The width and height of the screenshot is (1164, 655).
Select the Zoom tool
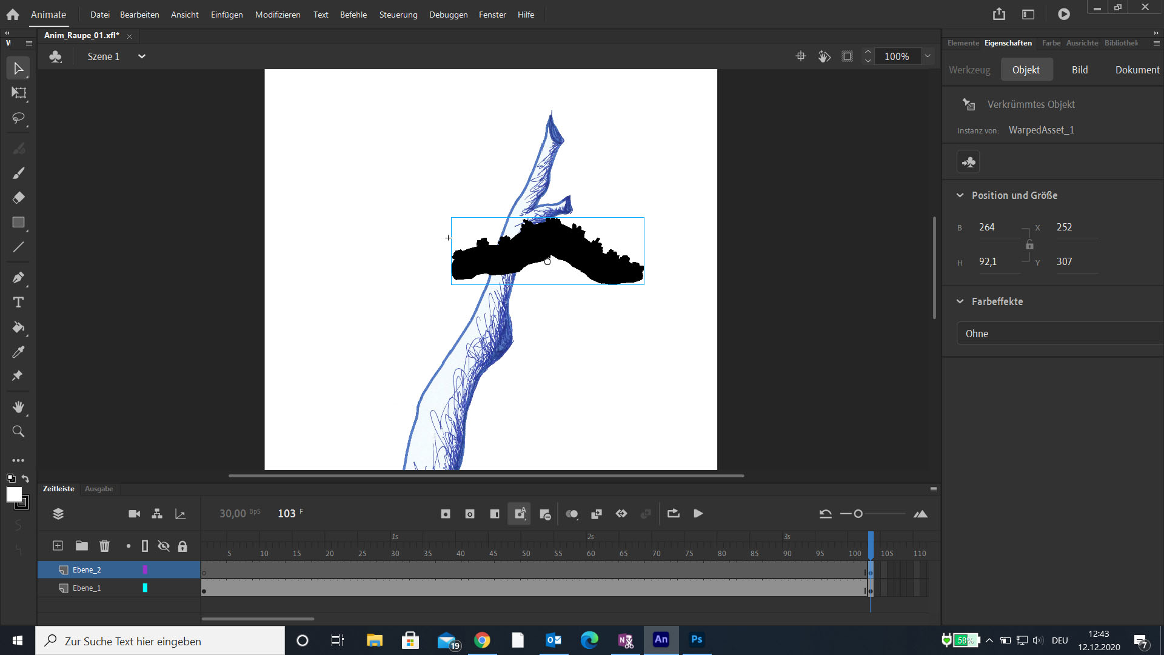pyautogui.click(x=18, y=431)
